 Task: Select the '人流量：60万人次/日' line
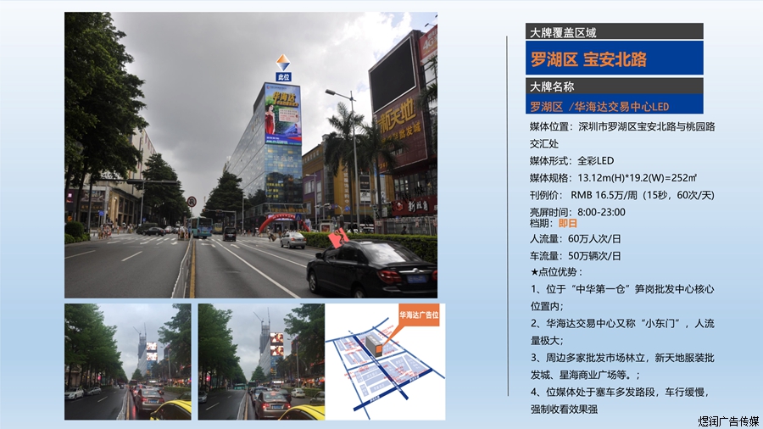coord(575,239)
